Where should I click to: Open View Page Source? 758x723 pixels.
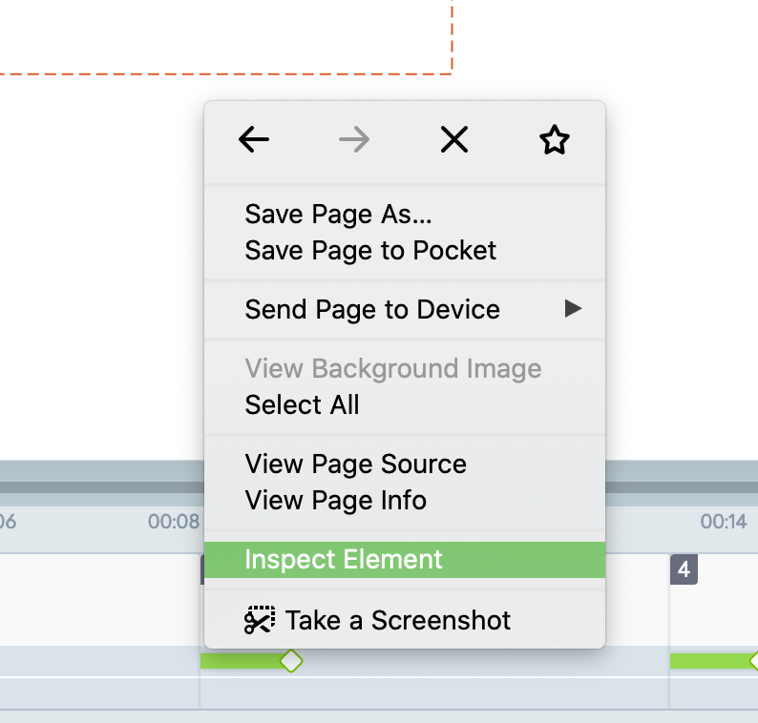tap(355, 465)
